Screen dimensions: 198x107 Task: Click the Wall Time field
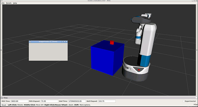point(77,101)
